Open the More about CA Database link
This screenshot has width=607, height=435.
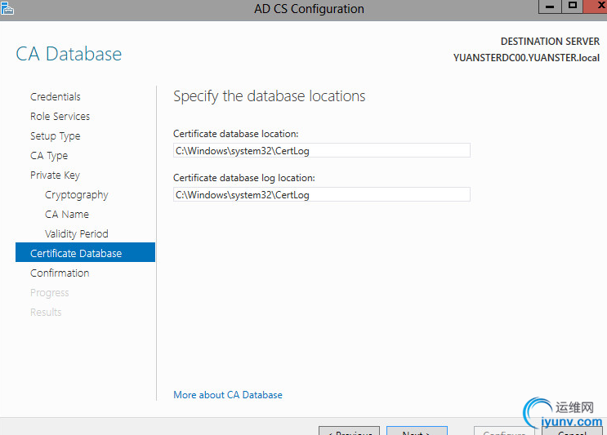point(228,395)
